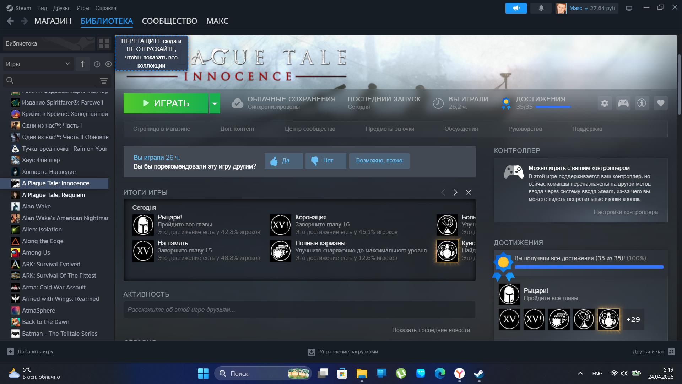682x384 pixels.
Task: Toggle the ready-to-play filter icon
Action: [x=108, y=64]
